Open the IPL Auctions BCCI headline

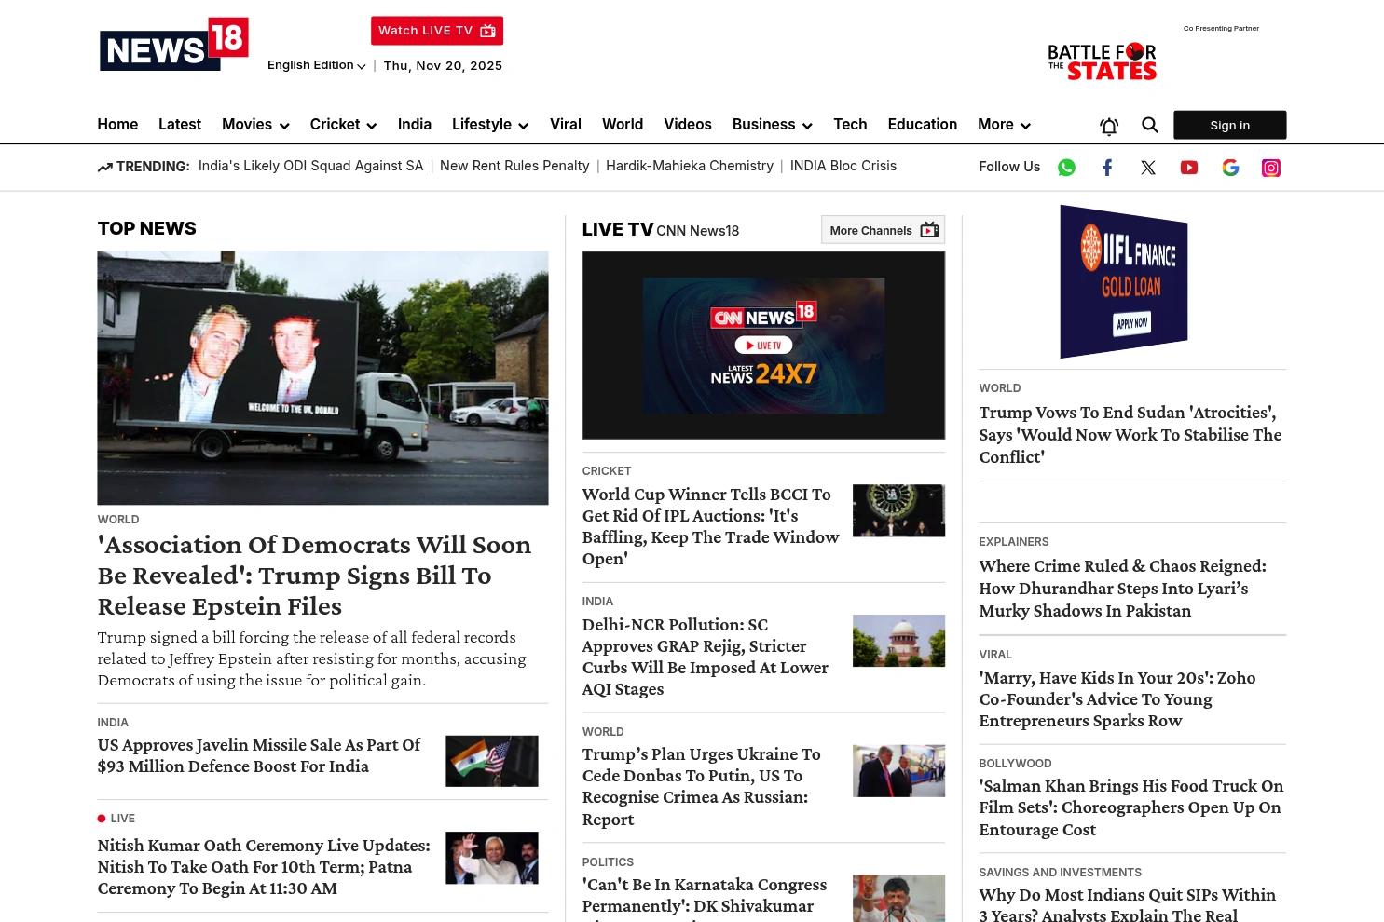click(710, 526)
